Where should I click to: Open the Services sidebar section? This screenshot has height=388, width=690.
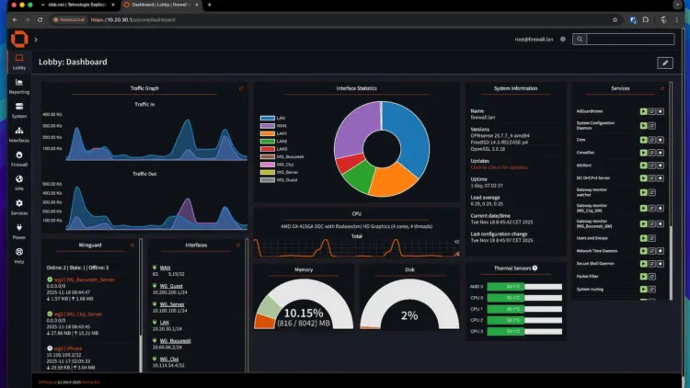point(19,207)
